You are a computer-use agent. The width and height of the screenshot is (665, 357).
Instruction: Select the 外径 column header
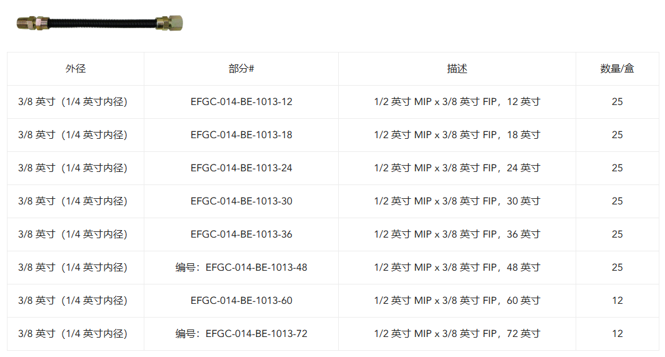(x=76, y=69)
